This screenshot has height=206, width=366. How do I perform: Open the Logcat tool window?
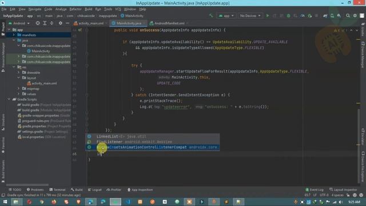click(x=95, y=189)
